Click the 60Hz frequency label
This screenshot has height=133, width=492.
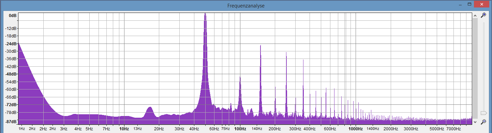(x=214, y=129)
